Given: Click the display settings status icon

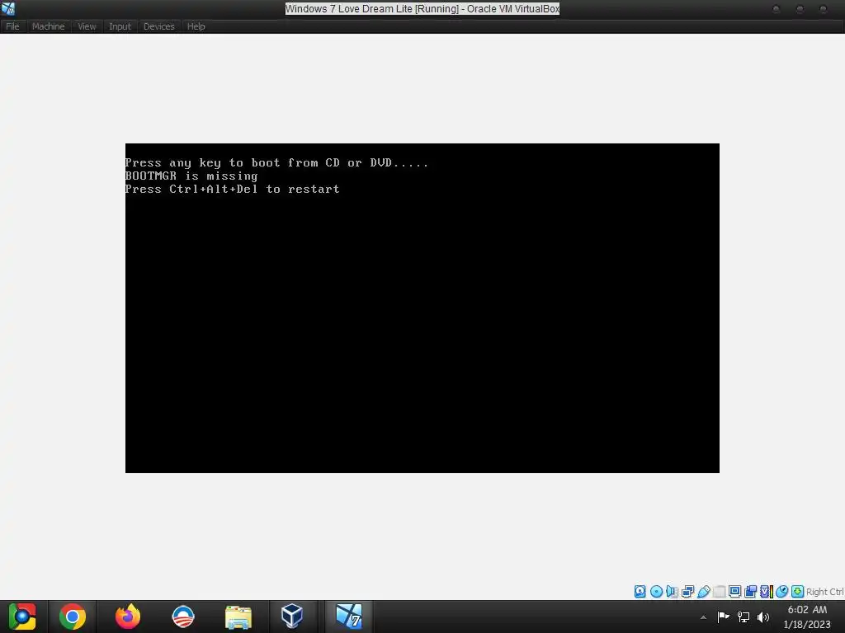Looking at the screenshot, I should (x=734, y=592).
